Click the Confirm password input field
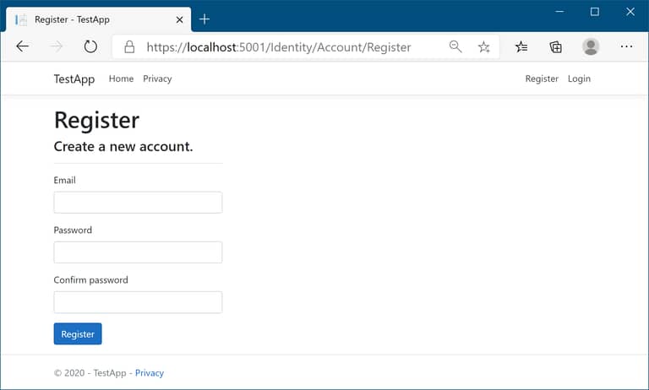 (138, 302)
